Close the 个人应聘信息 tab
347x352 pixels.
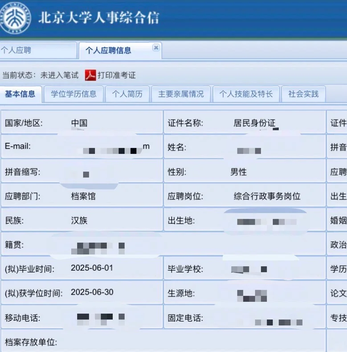point(156,48)
